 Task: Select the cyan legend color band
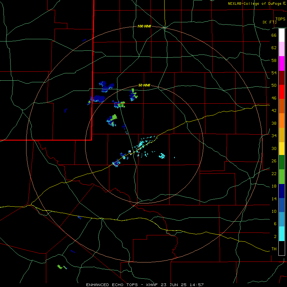pos(282,234)
